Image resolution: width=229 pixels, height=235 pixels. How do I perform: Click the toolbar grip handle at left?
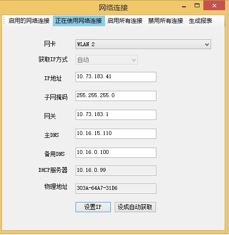[4, 21]
